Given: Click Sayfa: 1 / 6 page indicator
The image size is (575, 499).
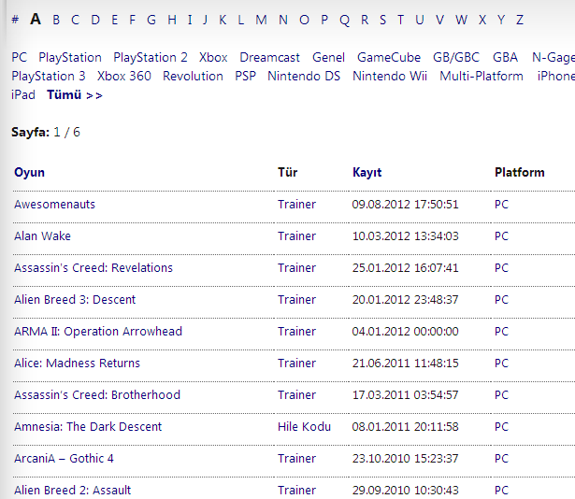Looking at the screenshot, I should coord(46,132).
